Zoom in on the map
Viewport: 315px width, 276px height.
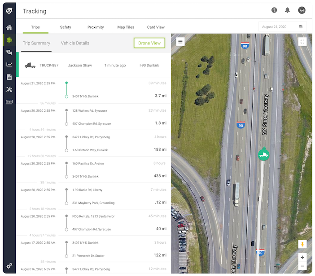click(302, 258)
